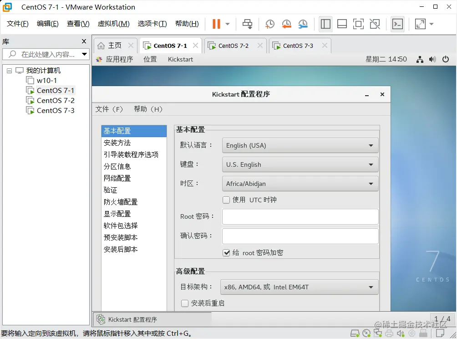Close the 库 library panel
This screenshot has width=457, height=339.
(x=84, y=41)
